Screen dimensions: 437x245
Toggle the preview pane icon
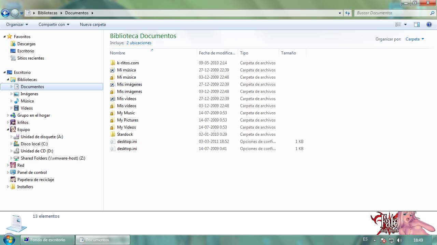(417, 24)
